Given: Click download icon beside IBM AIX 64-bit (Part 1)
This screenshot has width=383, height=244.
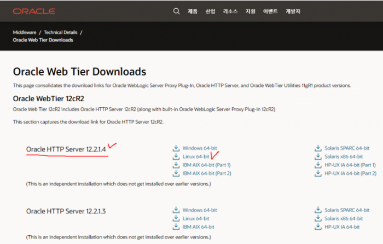Looking at the screenshot, I should click(176, 165).
